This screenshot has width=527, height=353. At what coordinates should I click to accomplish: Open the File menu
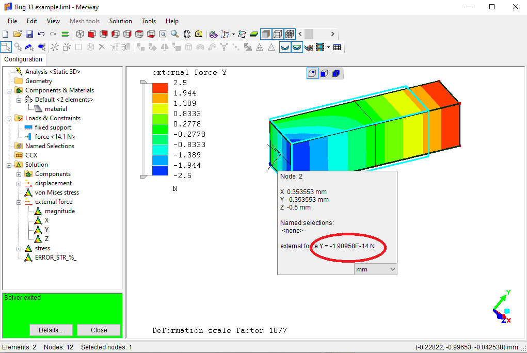12,21
